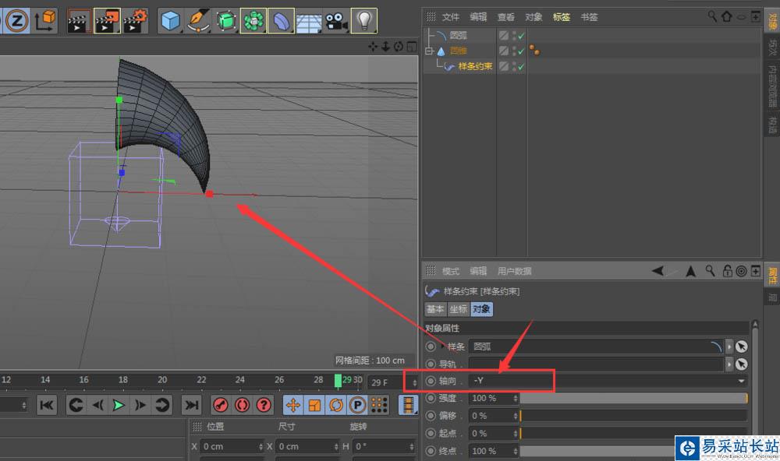This screenshot has width=780, height=461.
Task: Click render to Picture Viewer icon
Action: 107,21
